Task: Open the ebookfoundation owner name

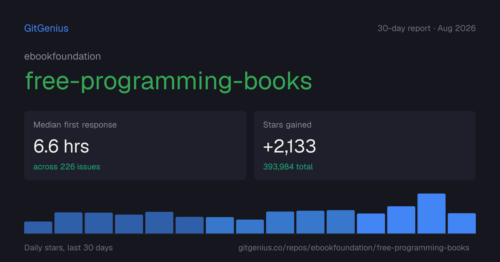Action: point(62,57)
